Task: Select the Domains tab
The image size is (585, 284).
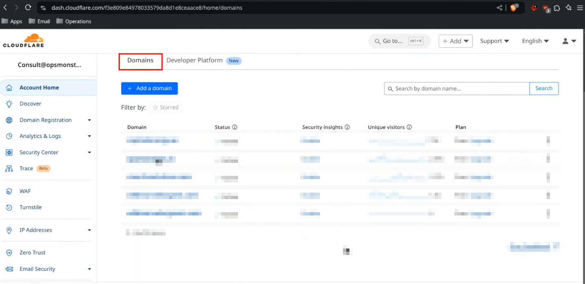Action: [140, 60]
